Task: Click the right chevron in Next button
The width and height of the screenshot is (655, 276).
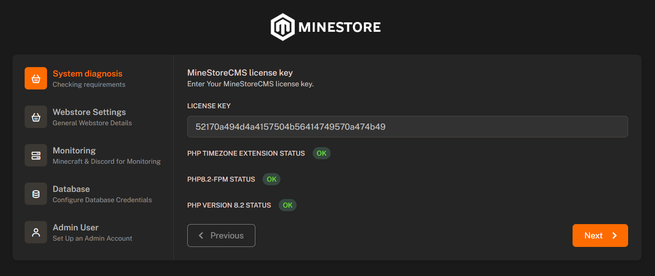Action: point(615,235)
